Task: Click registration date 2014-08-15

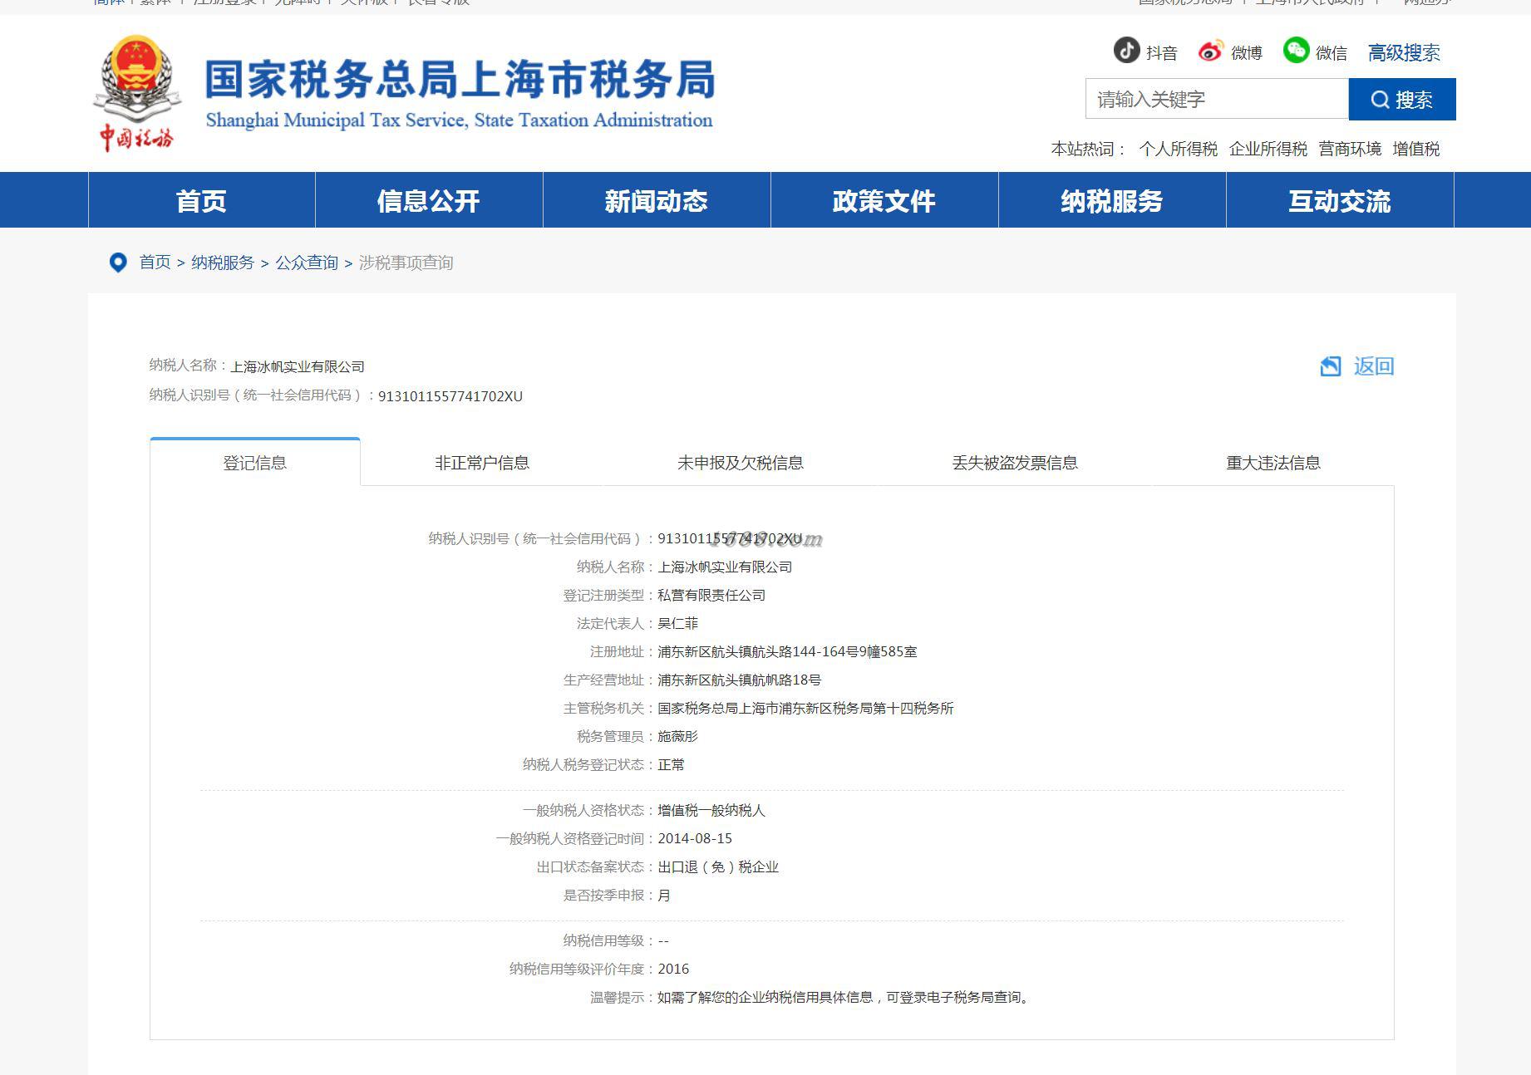Action: (695, 838)
